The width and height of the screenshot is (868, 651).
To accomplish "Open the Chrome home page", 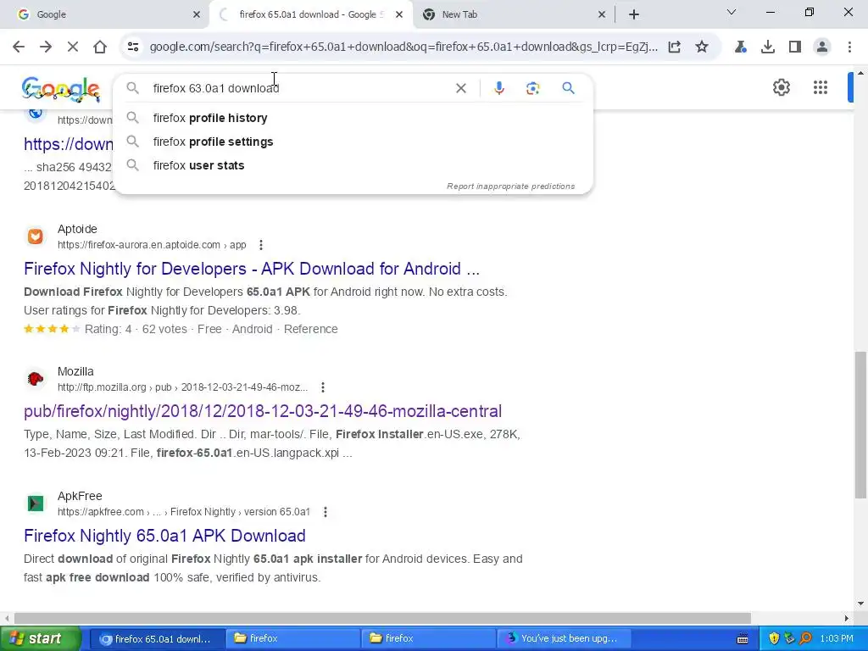I will (100, 47).
